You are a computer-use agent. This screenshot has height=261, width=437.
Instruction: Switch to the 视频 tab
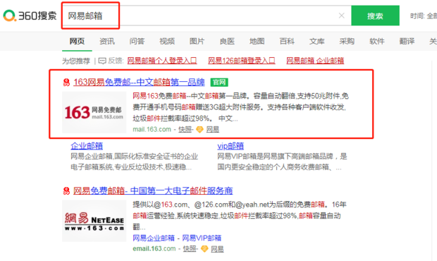coord(167,42)
